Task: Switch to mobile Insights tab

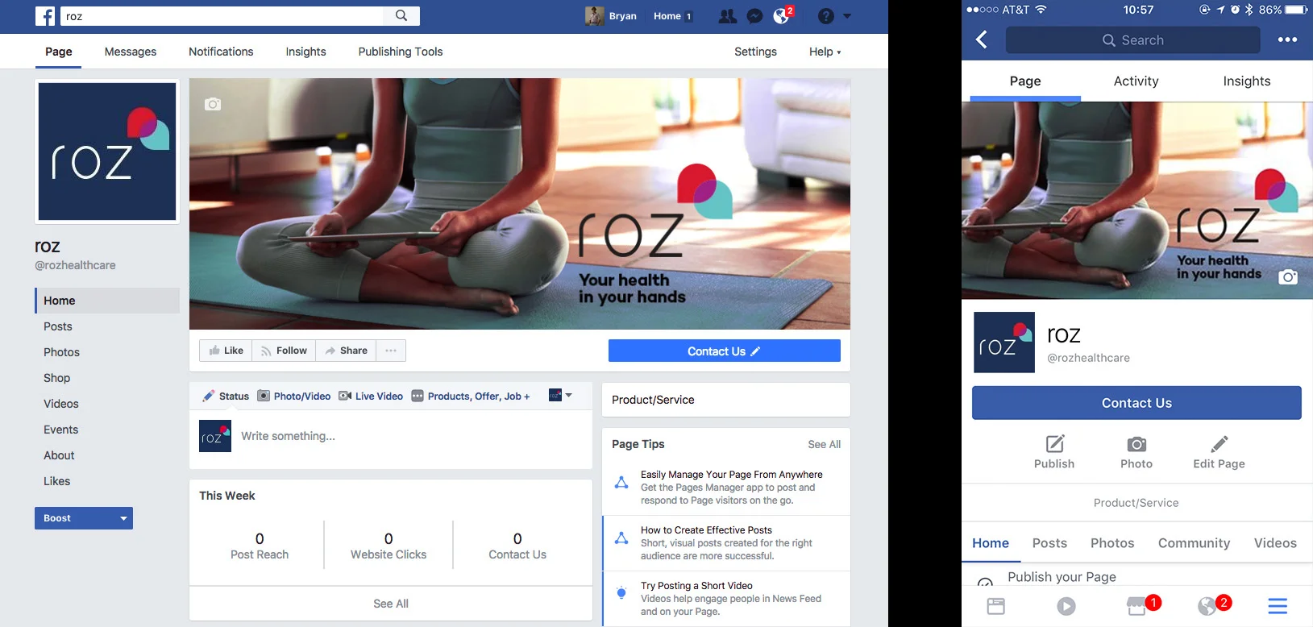Action: [x=1246, y=81]
